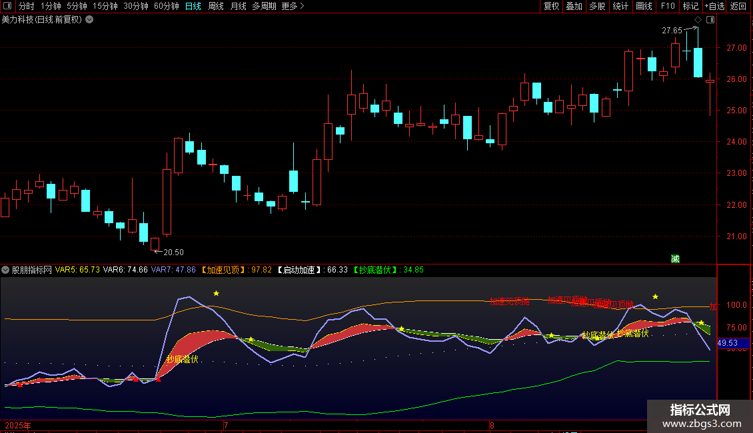Add stock via +自选 button
Viewport: 753px width, 433px height.
pos(714,6)
